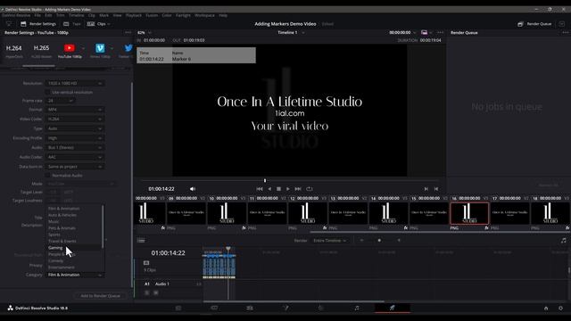Choose the H.264 Master preset
571x321 pixels.
(x=14, y=51)
